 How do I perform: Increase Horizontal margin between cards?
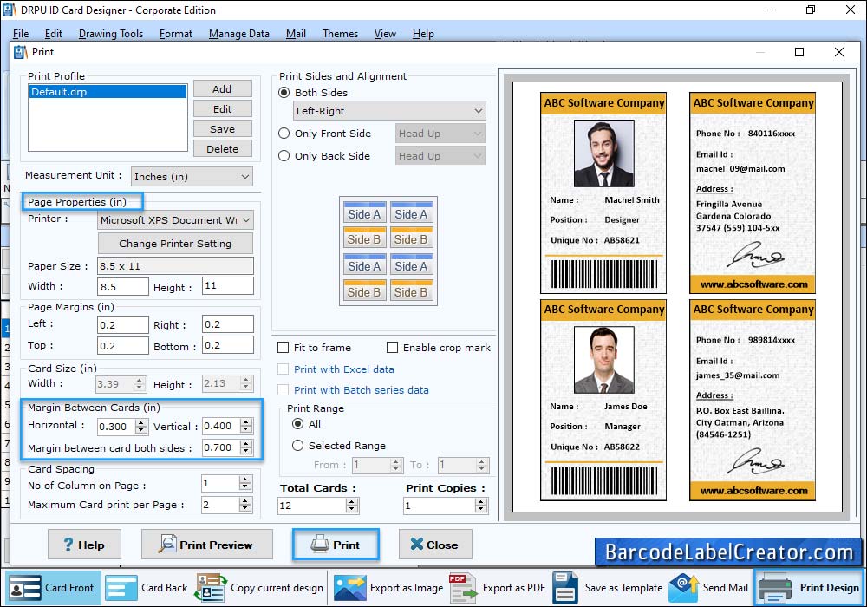(x=141, y=423)
